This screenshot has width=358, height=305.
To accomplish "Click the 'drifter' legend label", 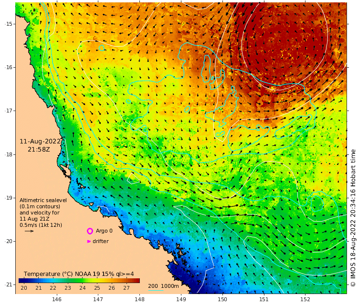I will (x=101, y=241).
